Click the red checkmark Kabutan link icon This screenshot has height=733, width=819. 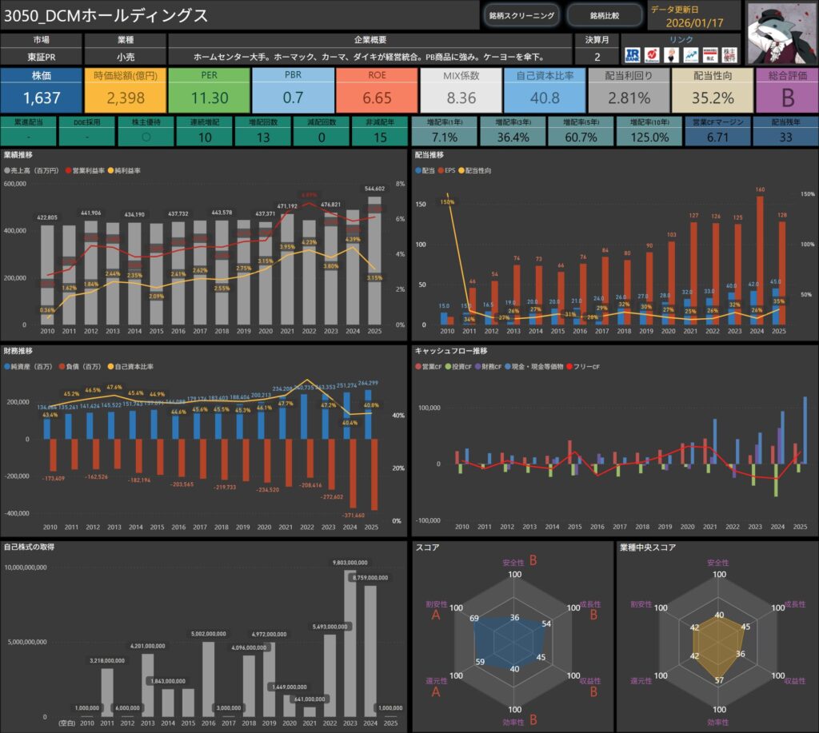click(652, 55)
